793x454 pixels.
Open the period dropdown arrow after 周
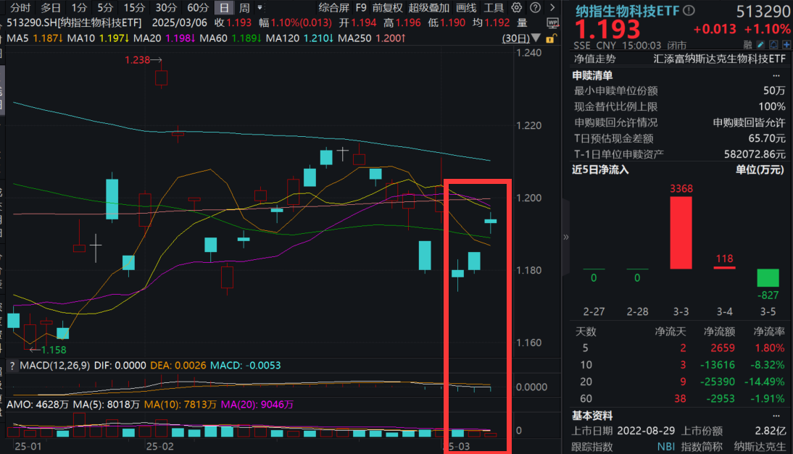260,8
